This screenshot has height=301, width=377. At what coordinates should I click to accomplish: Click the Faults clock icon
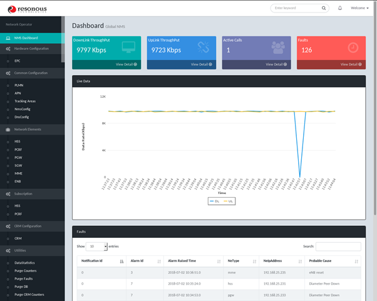point(353,48)
